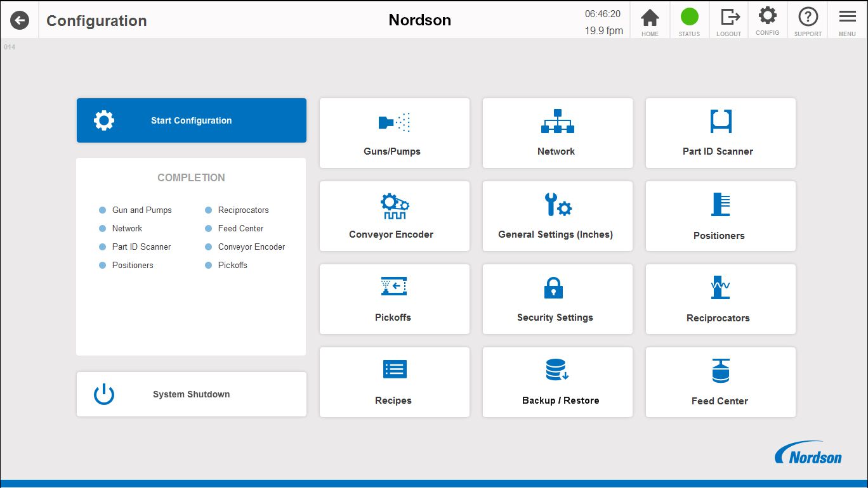Open Security Settings with the lock icon
Viewport: 868px width, 488px height.
coord(557,299)
